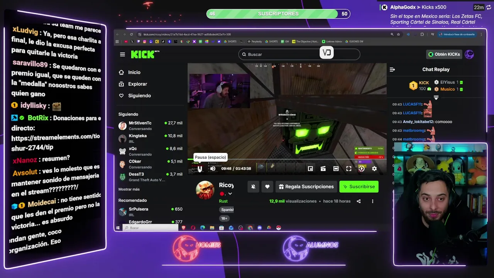Toggle fullscreen on the video player
The width and height of the screenshot is (494, 278).
point(349,169)
